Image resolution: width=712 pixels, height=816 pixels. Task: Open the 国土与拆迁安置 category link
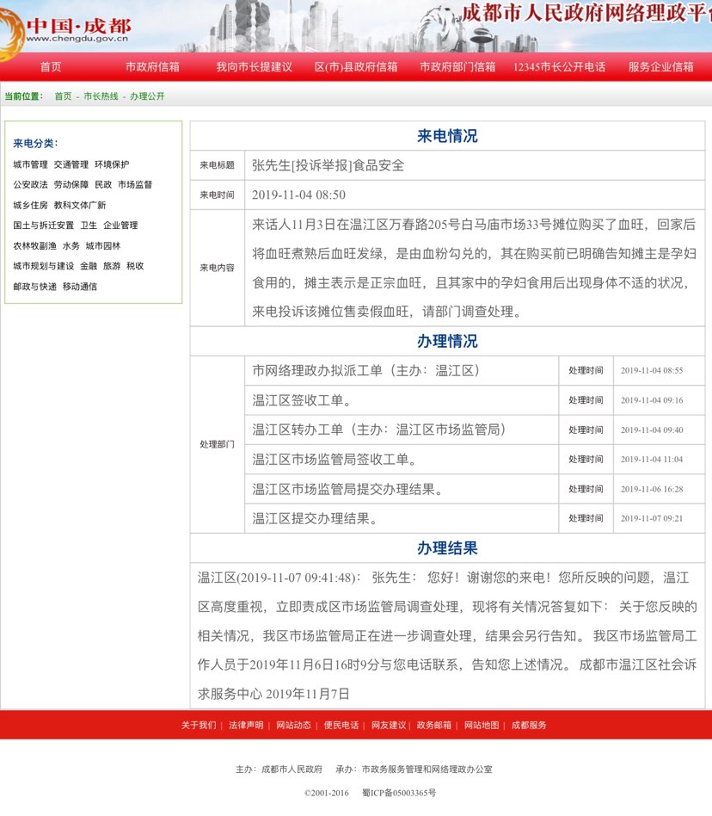point(43,226)
